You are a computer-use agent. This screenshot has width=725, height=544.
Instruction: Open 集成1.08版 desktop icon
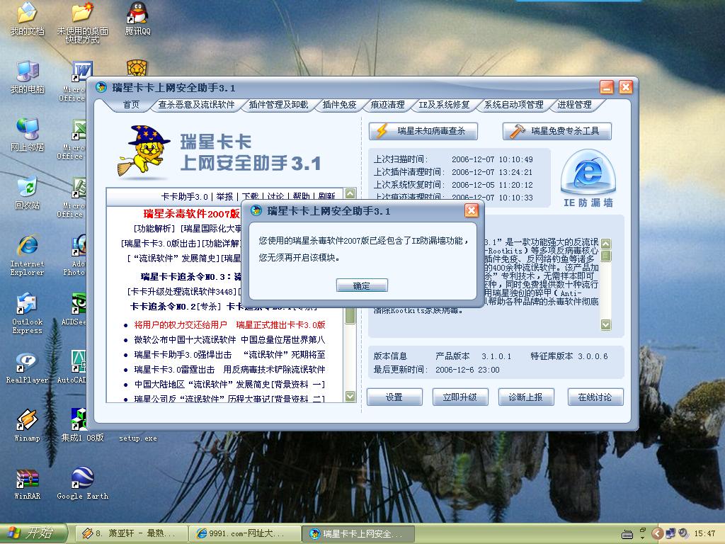(82, 426)
